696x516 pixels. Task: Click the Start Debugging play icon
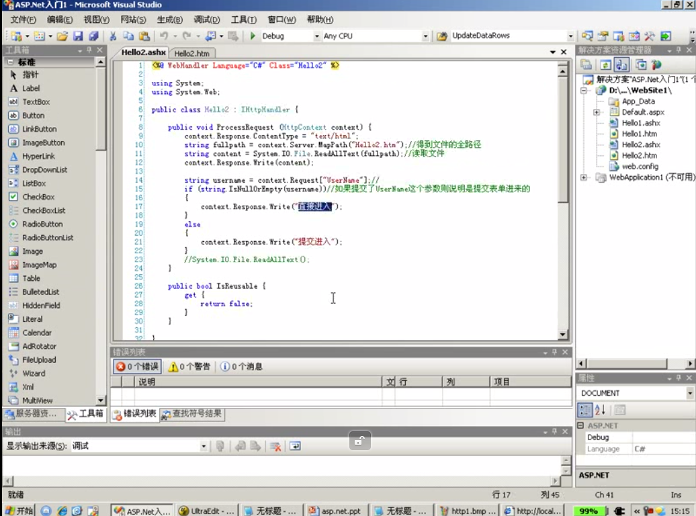point(253,36)
